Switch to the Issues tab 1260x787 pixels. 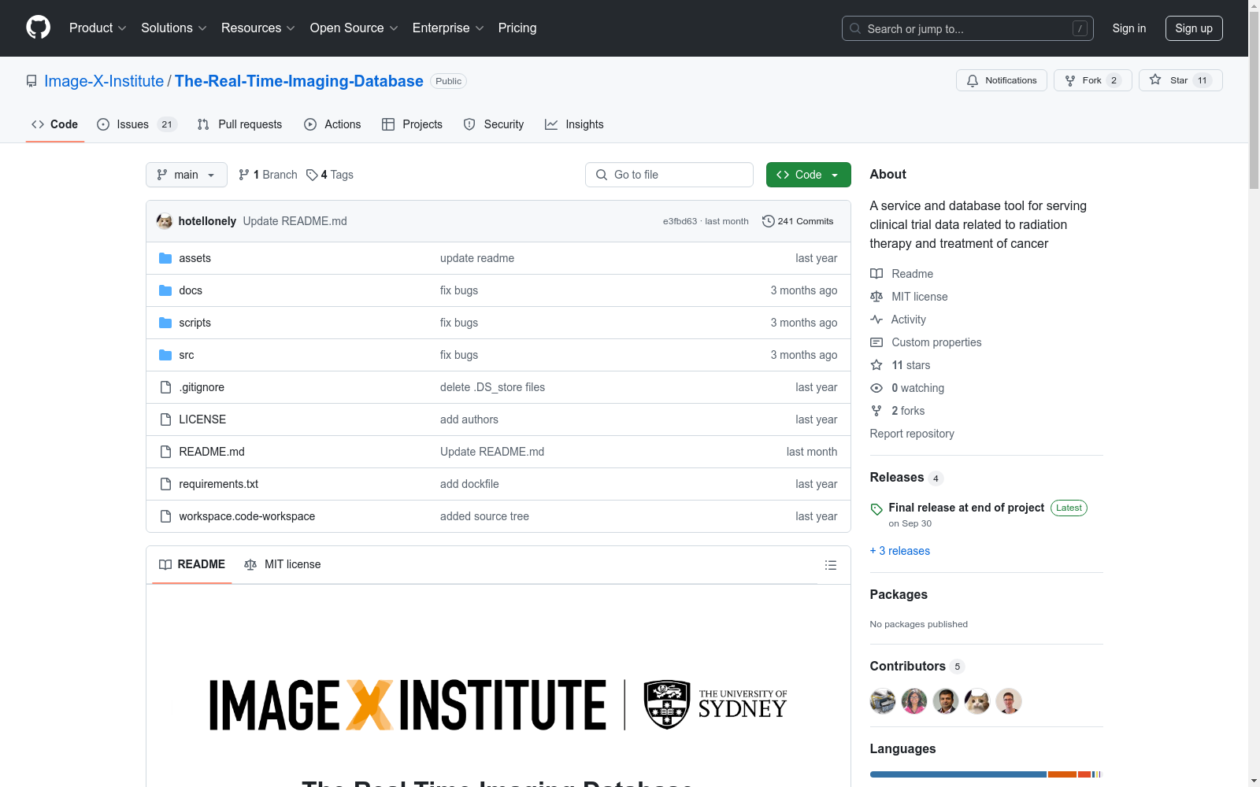(137, 124)
